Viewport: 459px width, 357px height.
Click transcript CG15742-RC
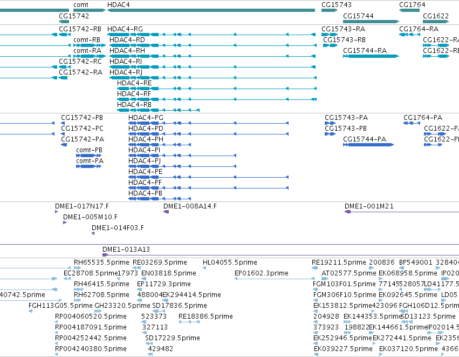point(80,62)
